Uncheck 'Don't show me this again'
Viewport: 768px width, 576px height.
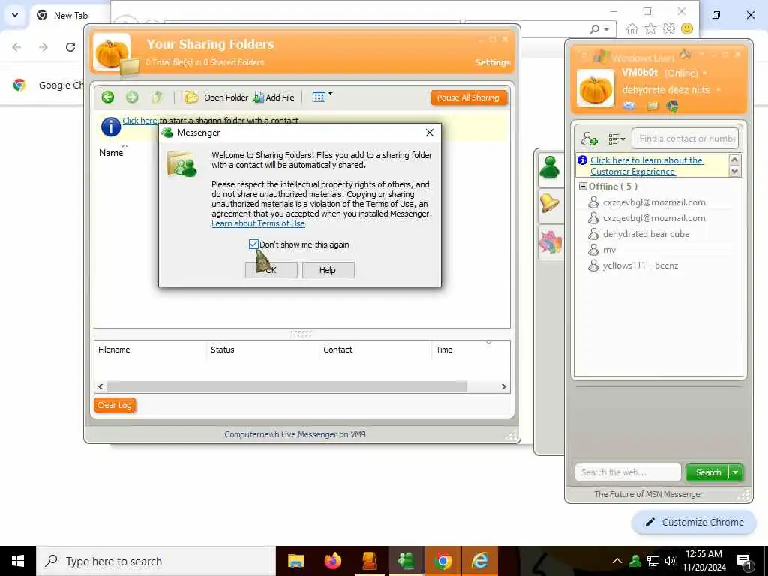[x=253, y=244]
